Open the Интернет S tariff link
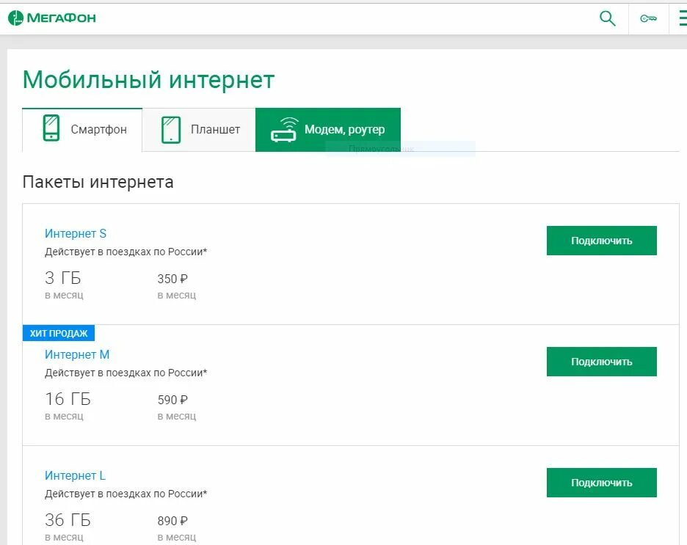This screenshot has width=687, height=545. (x=76, y=233)
